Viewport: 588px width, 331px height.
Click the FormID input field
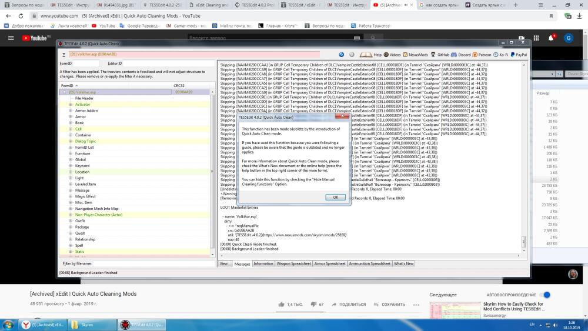[86, 63]
